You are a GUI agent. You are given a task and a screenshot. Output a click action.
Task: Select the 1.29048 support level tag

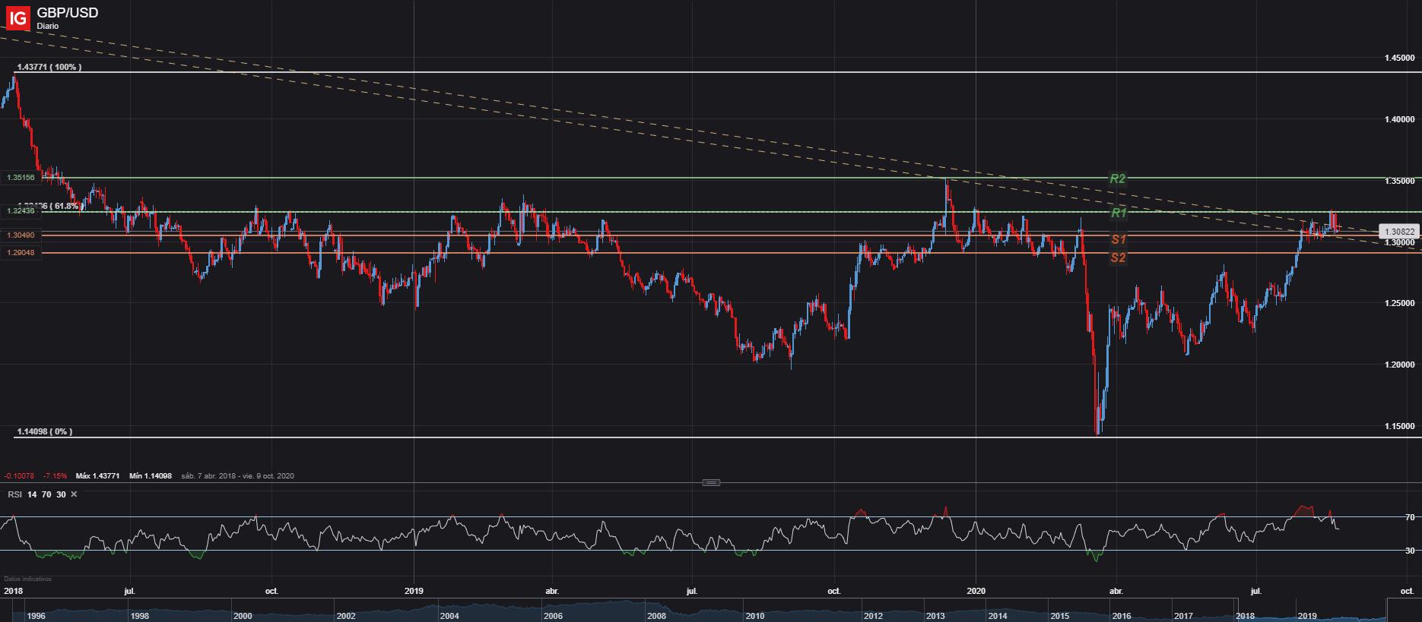click(21, 253)
